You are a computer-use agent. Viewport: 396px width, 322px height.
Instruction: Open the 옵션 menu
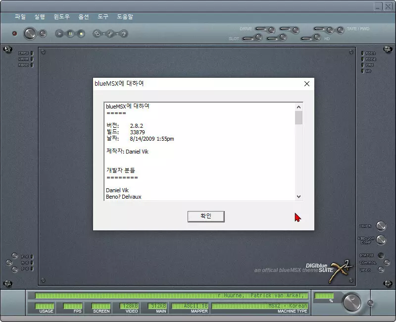coord(84,17)
